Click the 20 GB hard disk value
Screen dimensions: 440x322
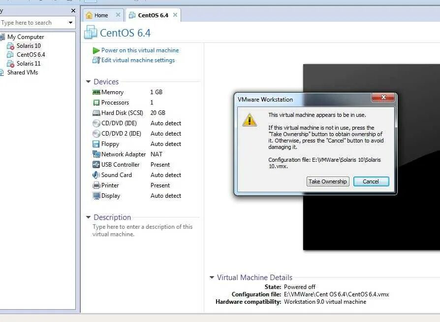pos(158,113)
